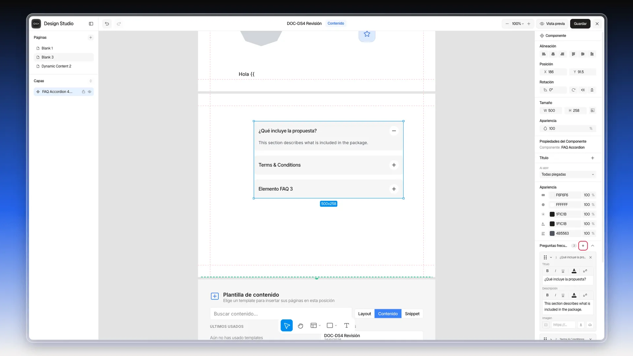The height and width of the screenshot is (356, 633).
Task: Open the Al abrir Todas plegadas dropdown
Action: pos(568,175)
